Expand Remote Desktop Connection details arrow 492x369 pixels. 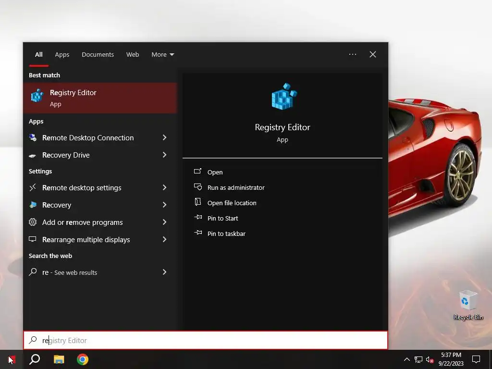tap(164, 137)
